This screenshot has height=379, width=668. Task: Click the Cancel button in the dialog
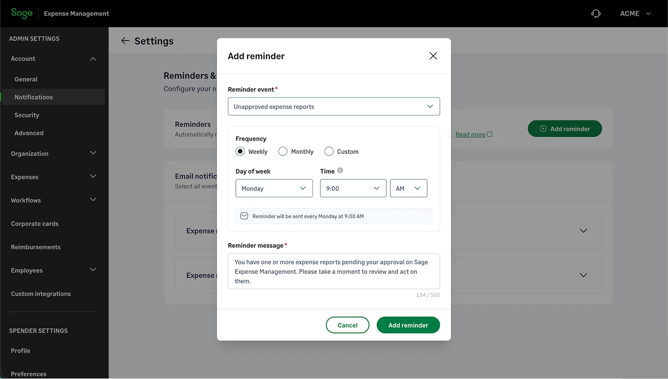347,325
